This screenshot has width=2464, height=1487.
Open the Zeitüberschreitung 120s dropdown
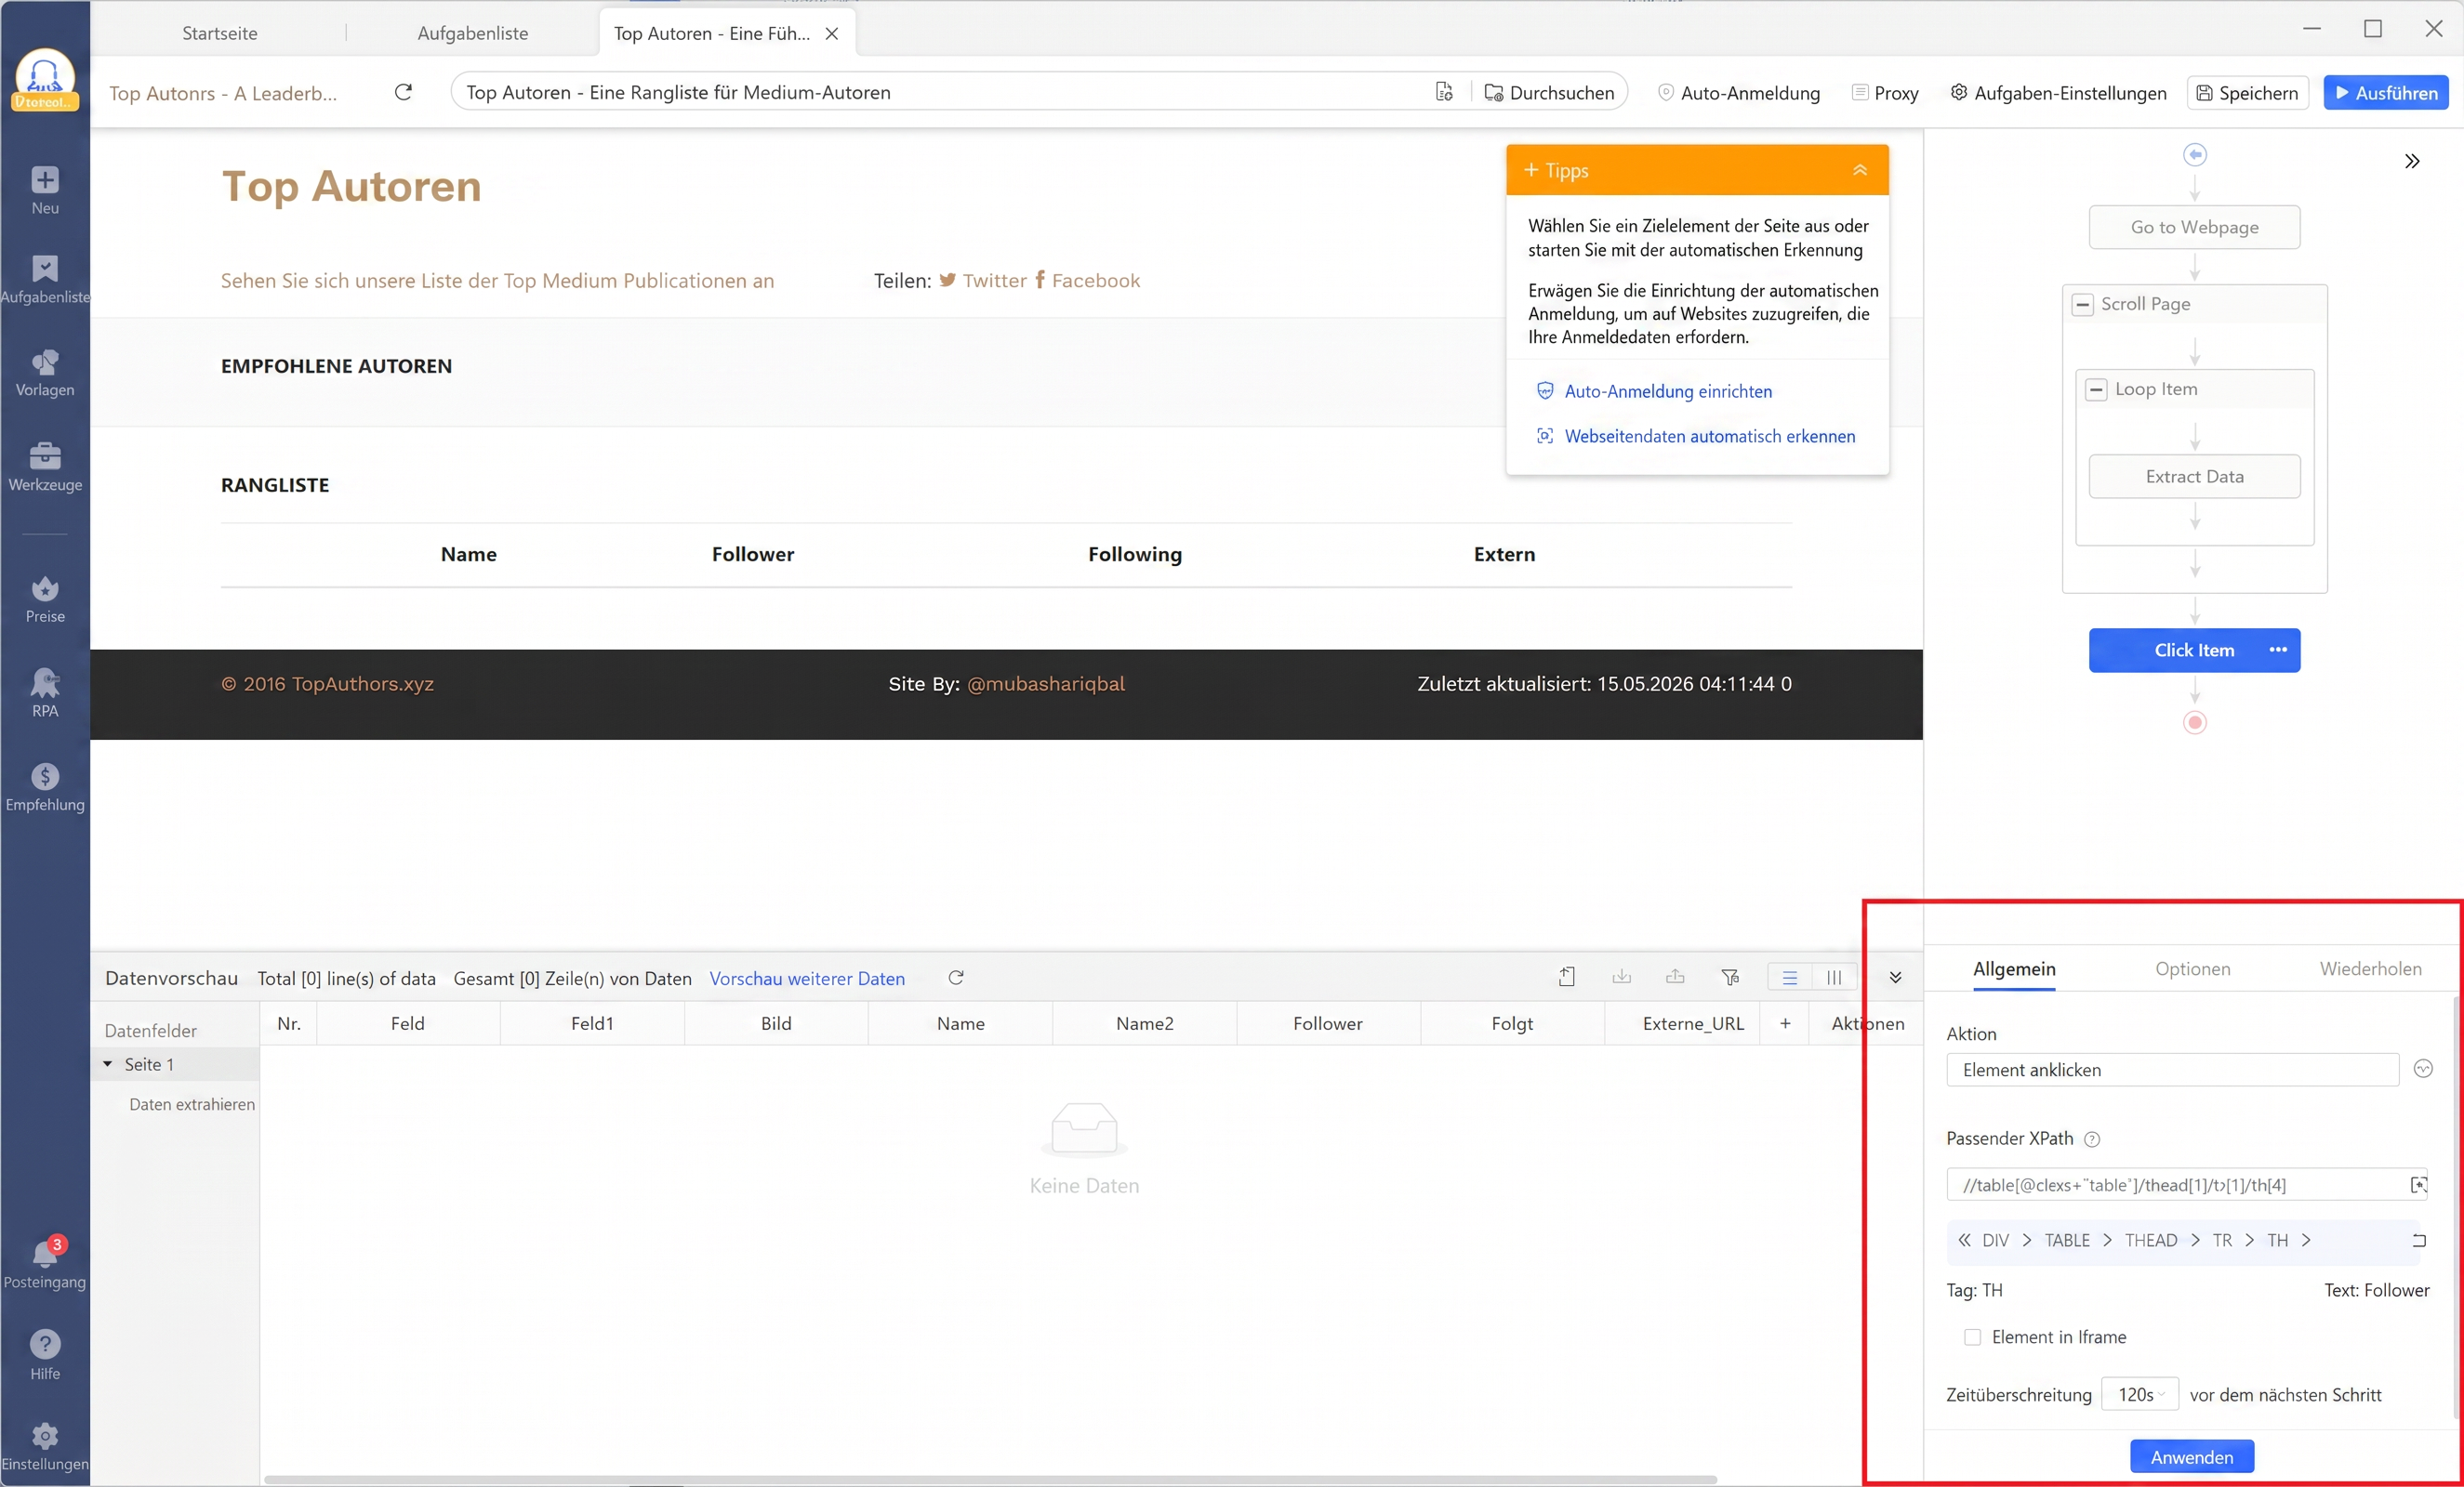click(x=2140, y=1394)
